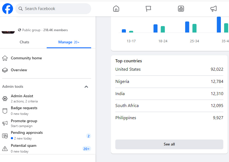Image resolution: width=229 pixels, height=162 pixels.
Task: Click the blue bar for 13-17
Action: point(124,31)
